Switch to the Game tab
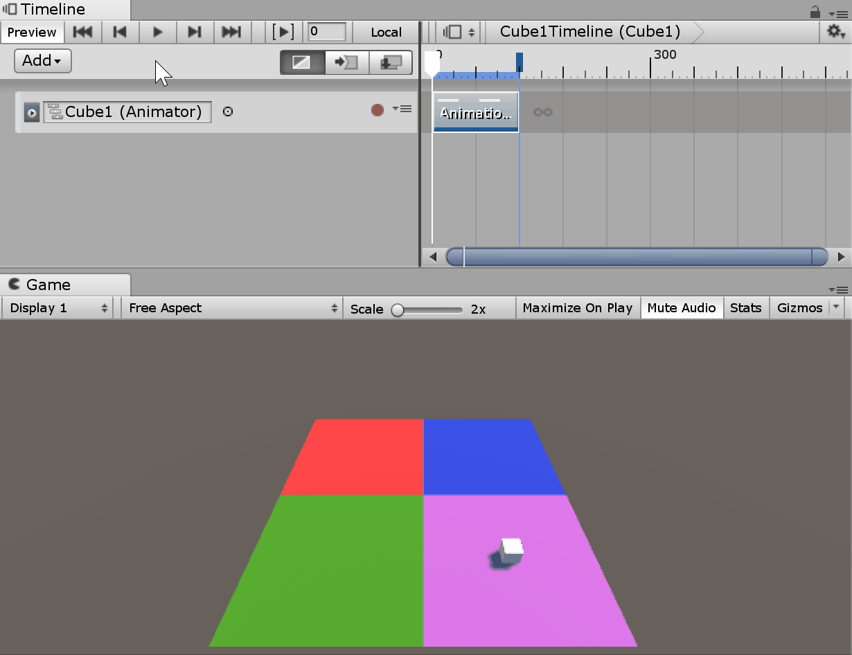The width and height of the screenshot is (852, 655). (48, 285)
